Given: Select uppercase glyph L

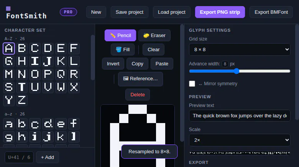Looking at the screenshot, I should coord(74,61).
